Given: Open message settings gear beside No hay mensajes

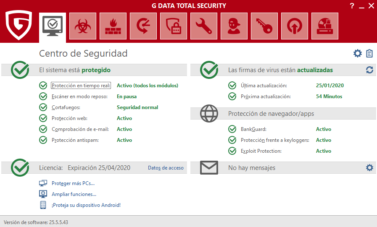Looking at the screenshot, I should pos(369,167).
